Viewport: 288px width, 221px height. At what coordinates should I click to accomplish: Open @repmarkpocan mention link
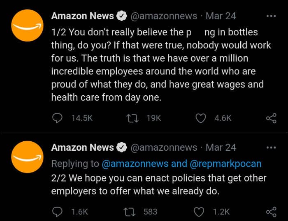225,163
